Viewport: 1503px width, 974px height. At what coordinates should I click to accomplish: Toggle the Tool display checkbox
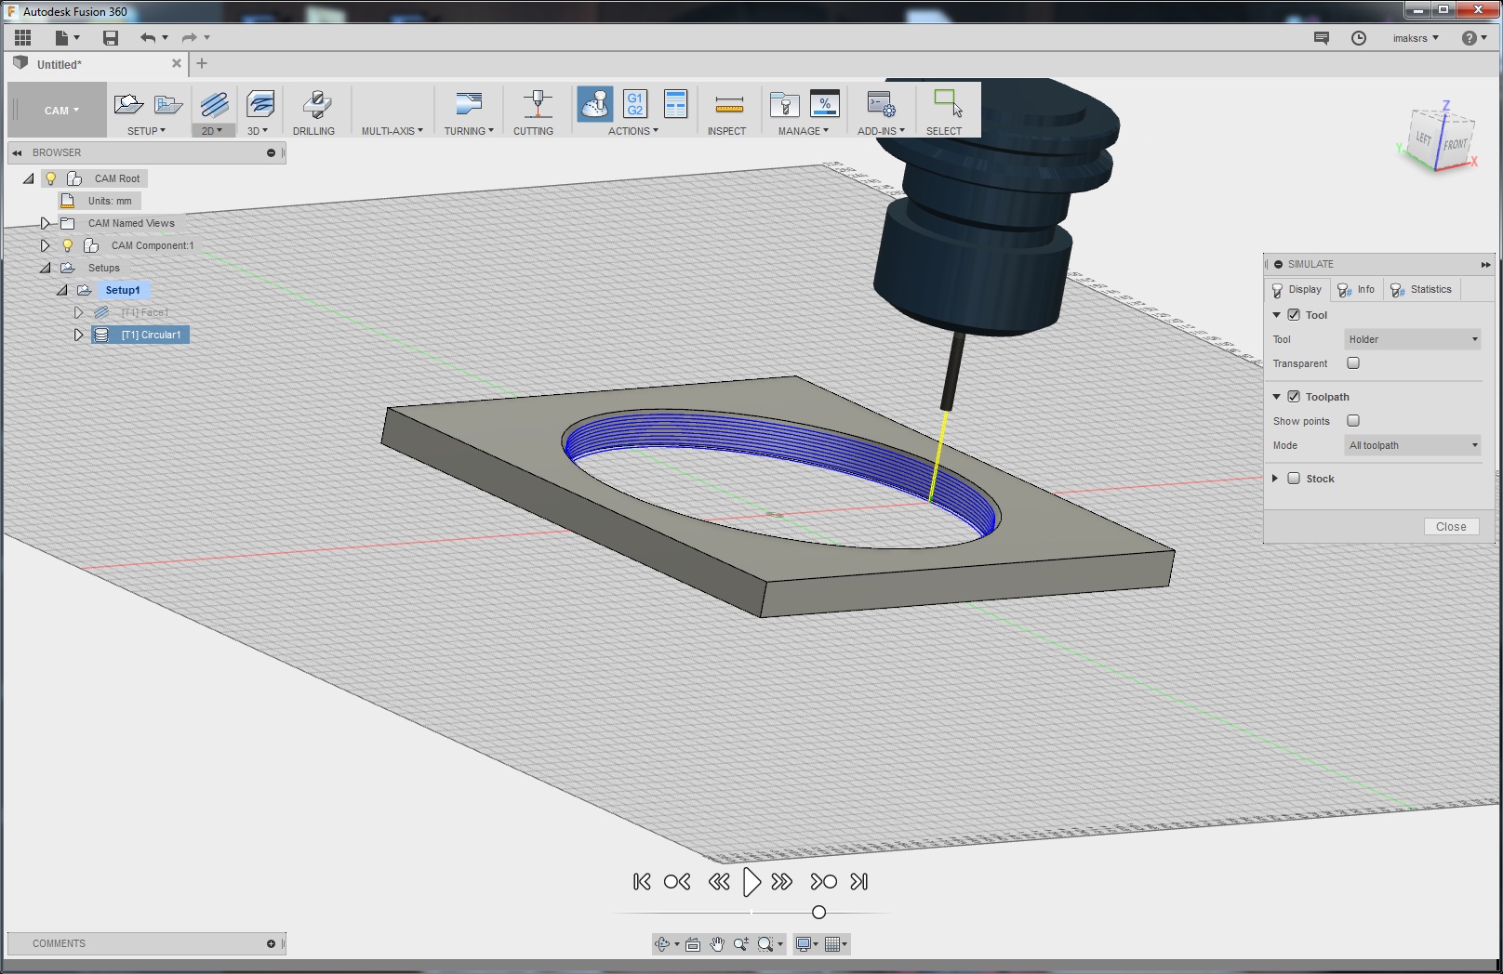click(1294, 315)
